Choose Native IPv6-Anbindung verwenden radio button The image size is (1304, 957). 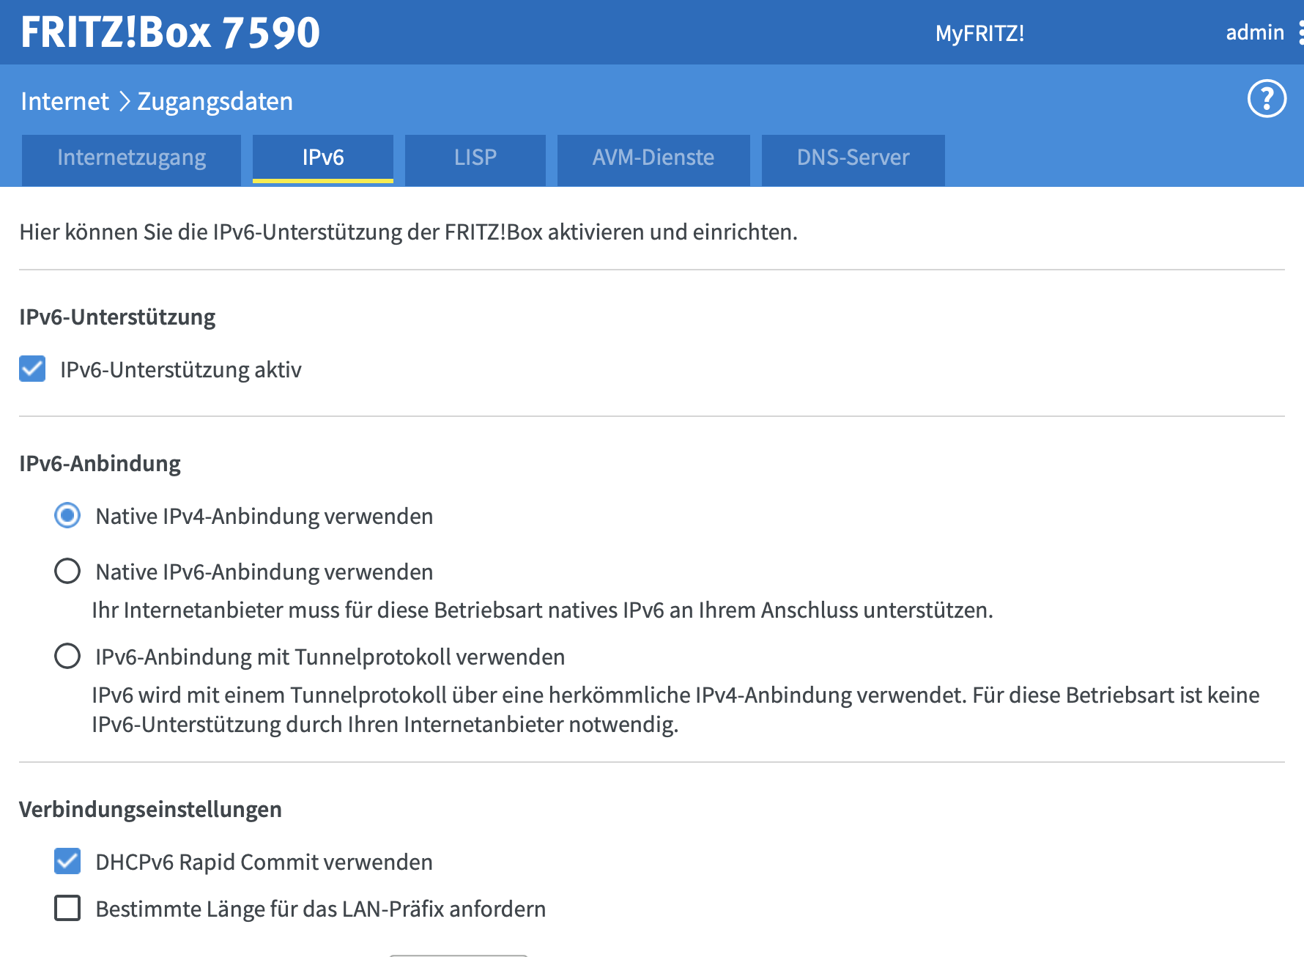pos(67,572)
